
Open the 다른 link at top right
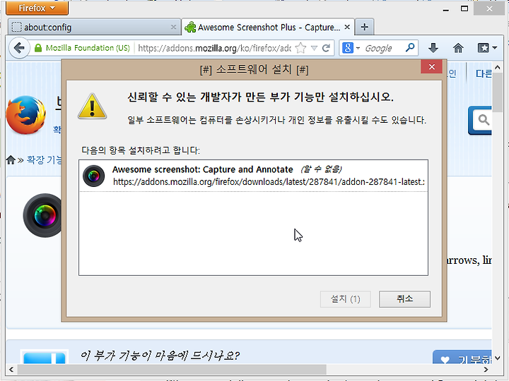pos(484,73)
